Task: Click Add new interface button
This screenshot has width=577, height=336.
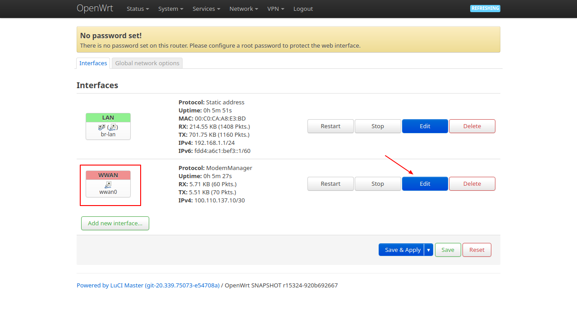Action: 115,224
